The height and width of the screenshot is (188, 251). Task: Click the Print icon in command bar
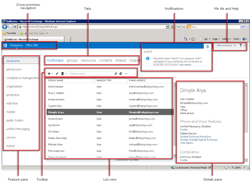tap(206, 39)
